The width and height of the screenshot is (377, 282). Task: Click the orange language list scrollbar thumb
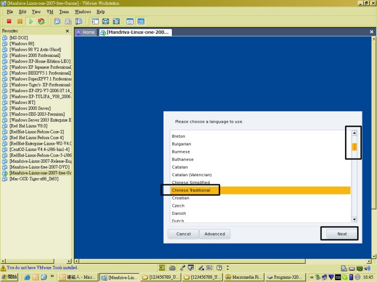click(x=354, y=147)
